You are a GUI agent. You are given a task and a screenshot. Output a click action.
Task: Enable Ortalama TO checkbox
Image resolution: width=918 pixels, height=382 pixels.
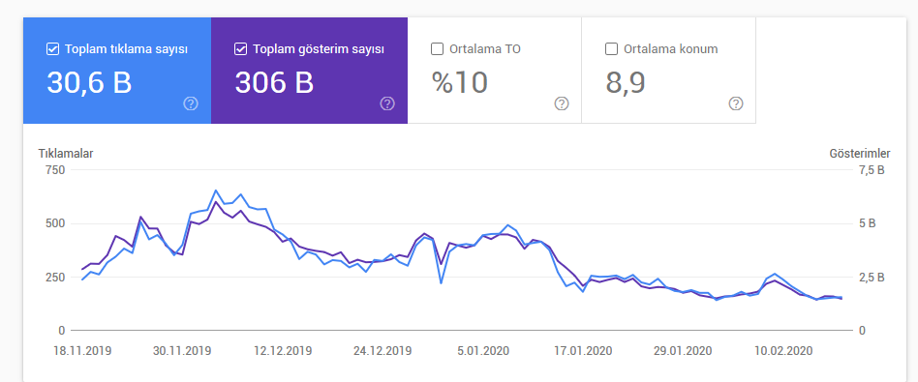(437, 49)
